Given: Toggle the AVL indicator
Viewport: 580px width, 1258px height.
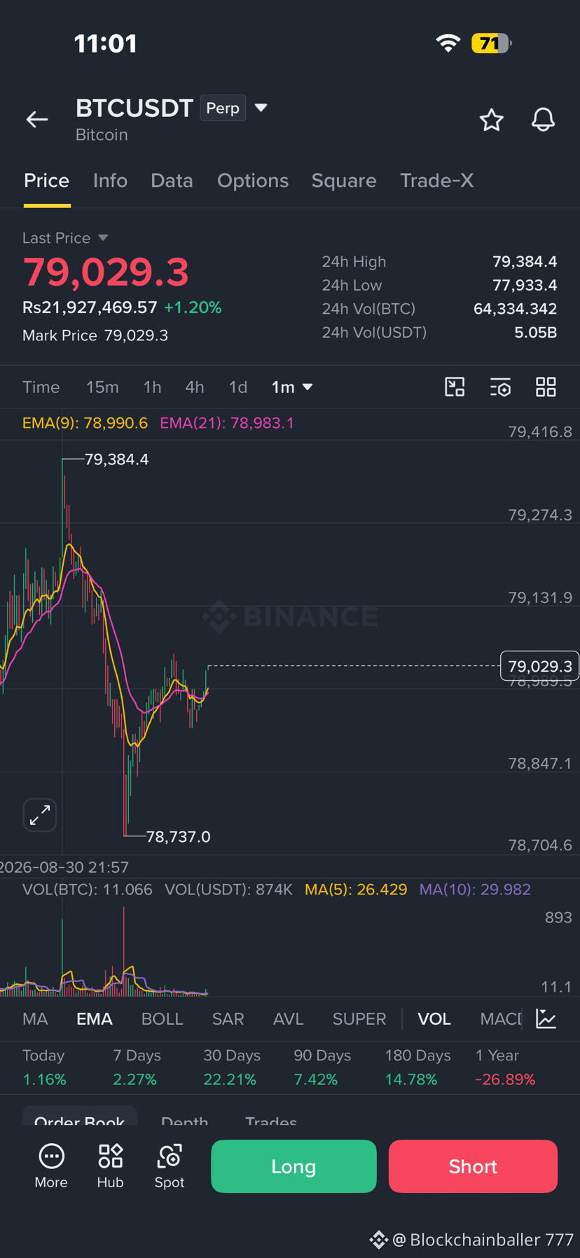Looking at the screenshot, I should (288, 1018).
